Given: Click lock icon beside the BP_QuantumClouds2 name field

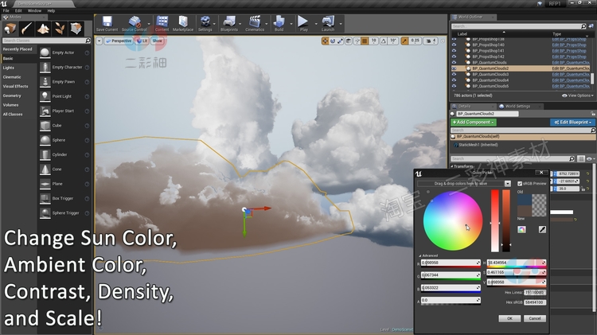Looking at the screenshot, I should coord(592,114).
